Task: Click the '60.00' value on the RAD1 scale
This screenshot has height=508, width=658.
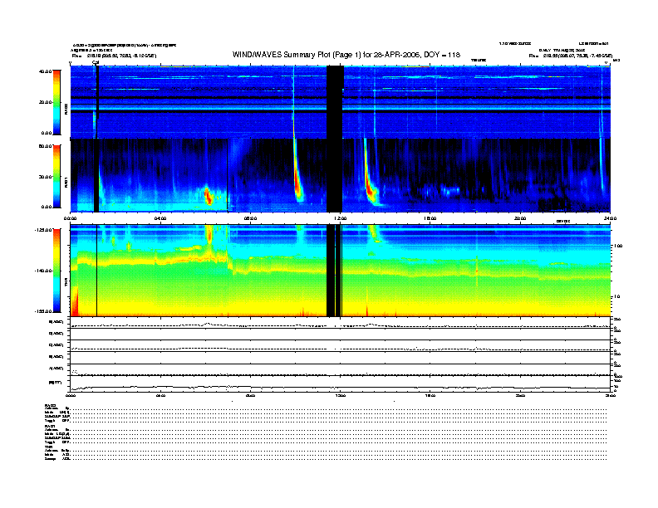Action: [45, 146]
